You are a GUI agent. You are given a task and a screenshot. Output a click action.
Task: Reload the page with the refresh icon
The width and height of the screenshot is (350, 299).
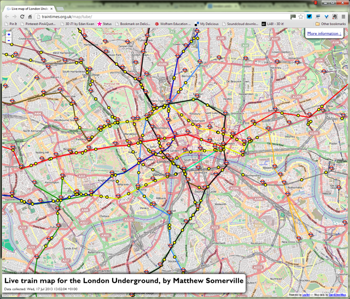(22, 17)
